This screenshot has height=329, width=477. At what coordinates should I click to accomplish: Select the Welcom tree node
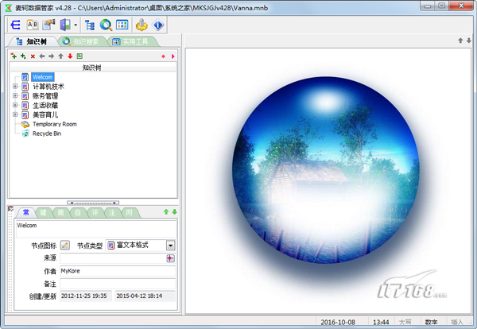pos(43,77)
